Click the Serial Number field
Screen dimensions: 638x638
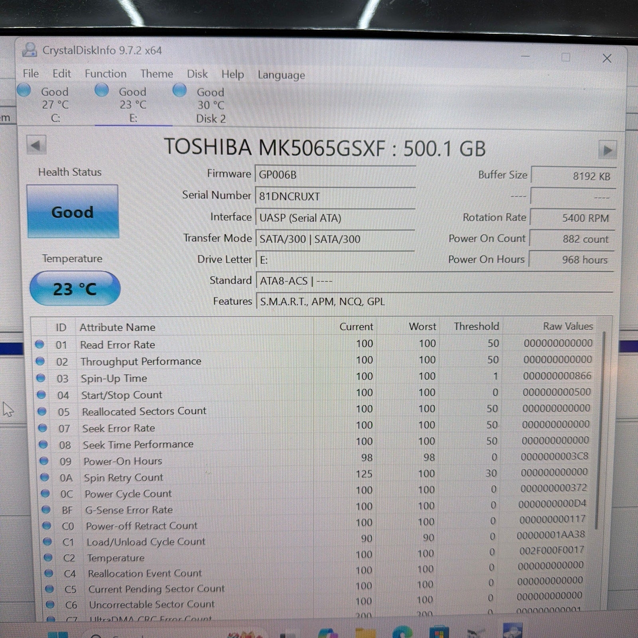334,197
